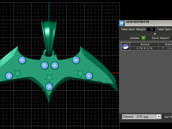The width and height of the screenshot is (172, 129).
Task: Select the center star engraving on the pendant
Action: [49, 78]
